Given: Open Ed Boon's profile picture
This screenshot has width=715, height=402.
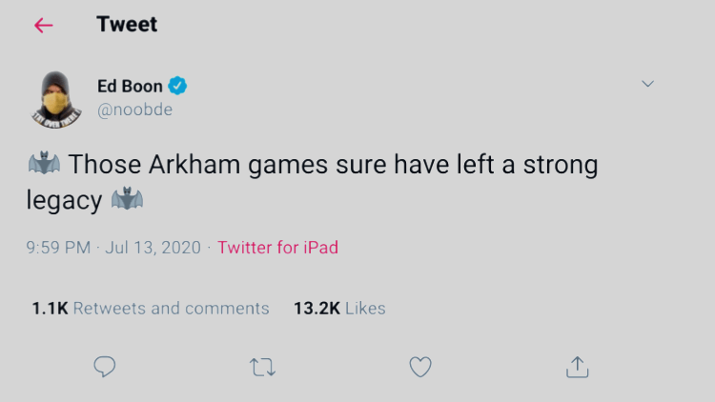Looking at the screenshot, I should [x=56, y=98].
